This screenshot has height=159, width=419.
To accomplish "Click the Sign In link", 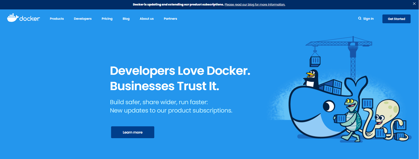I will 368,19.
